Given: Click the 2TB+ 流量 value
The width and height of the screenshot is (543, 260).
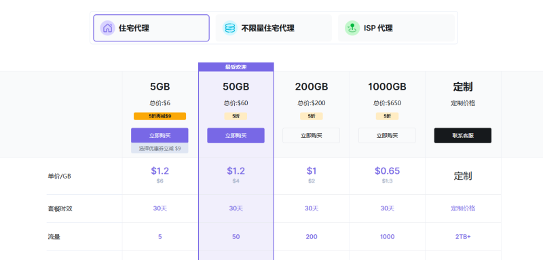Looking at the screenshot, I should click(x=463, y=237).
